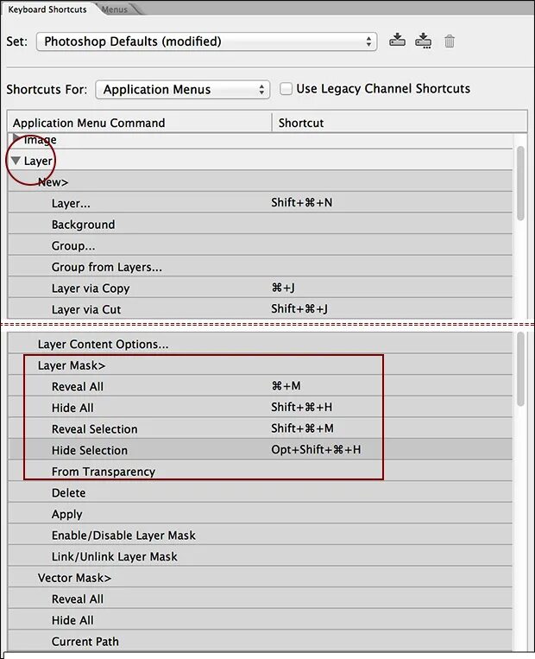This screenshot has height=659, width=535.
Task: Select the Link/Unlink Layer Mask row
Action: click(260, 556)
